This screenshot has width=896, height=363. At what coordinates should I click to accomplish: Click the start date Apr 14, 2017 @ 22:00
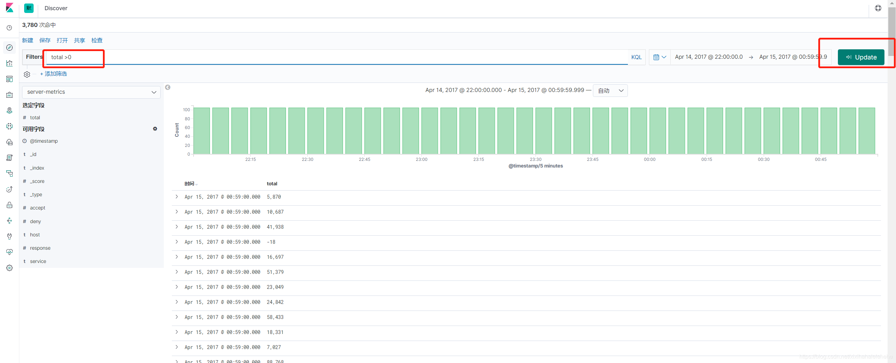709,57
